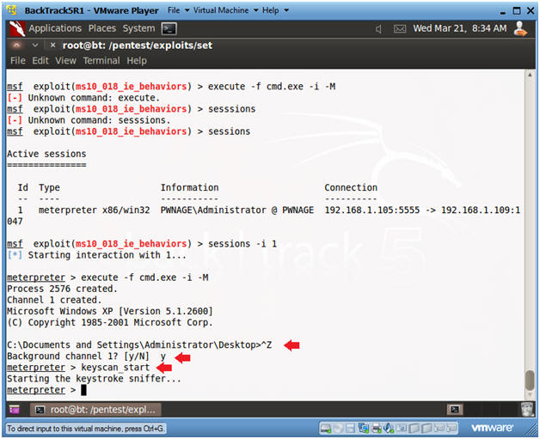Image resolution: width=540 pixels, height=439 pixels.
Task: Click the 'Unknown command: sesssions.' error line
Action: click(99, 120)
